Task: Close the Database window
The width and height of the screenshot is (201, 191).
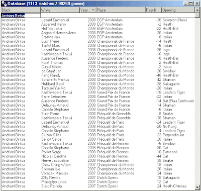Action: (196, 4)
